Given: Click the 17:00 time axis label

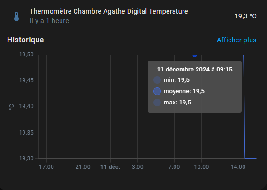Looking at the screenshot, I should click(x=46, y=167).
